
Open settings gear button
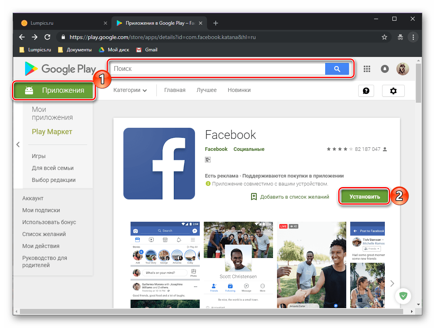393,91
